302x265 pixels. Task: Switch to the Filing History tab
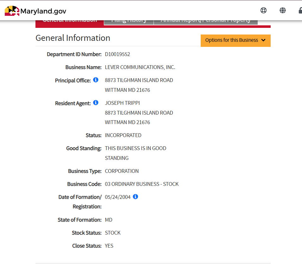129,22
